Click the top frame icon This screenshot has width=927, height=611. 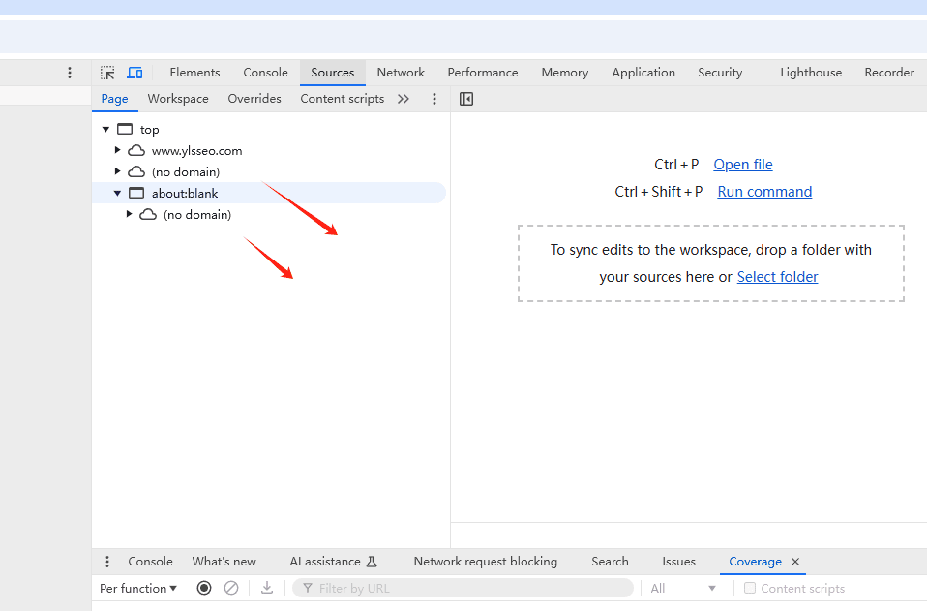coord(125,129)
